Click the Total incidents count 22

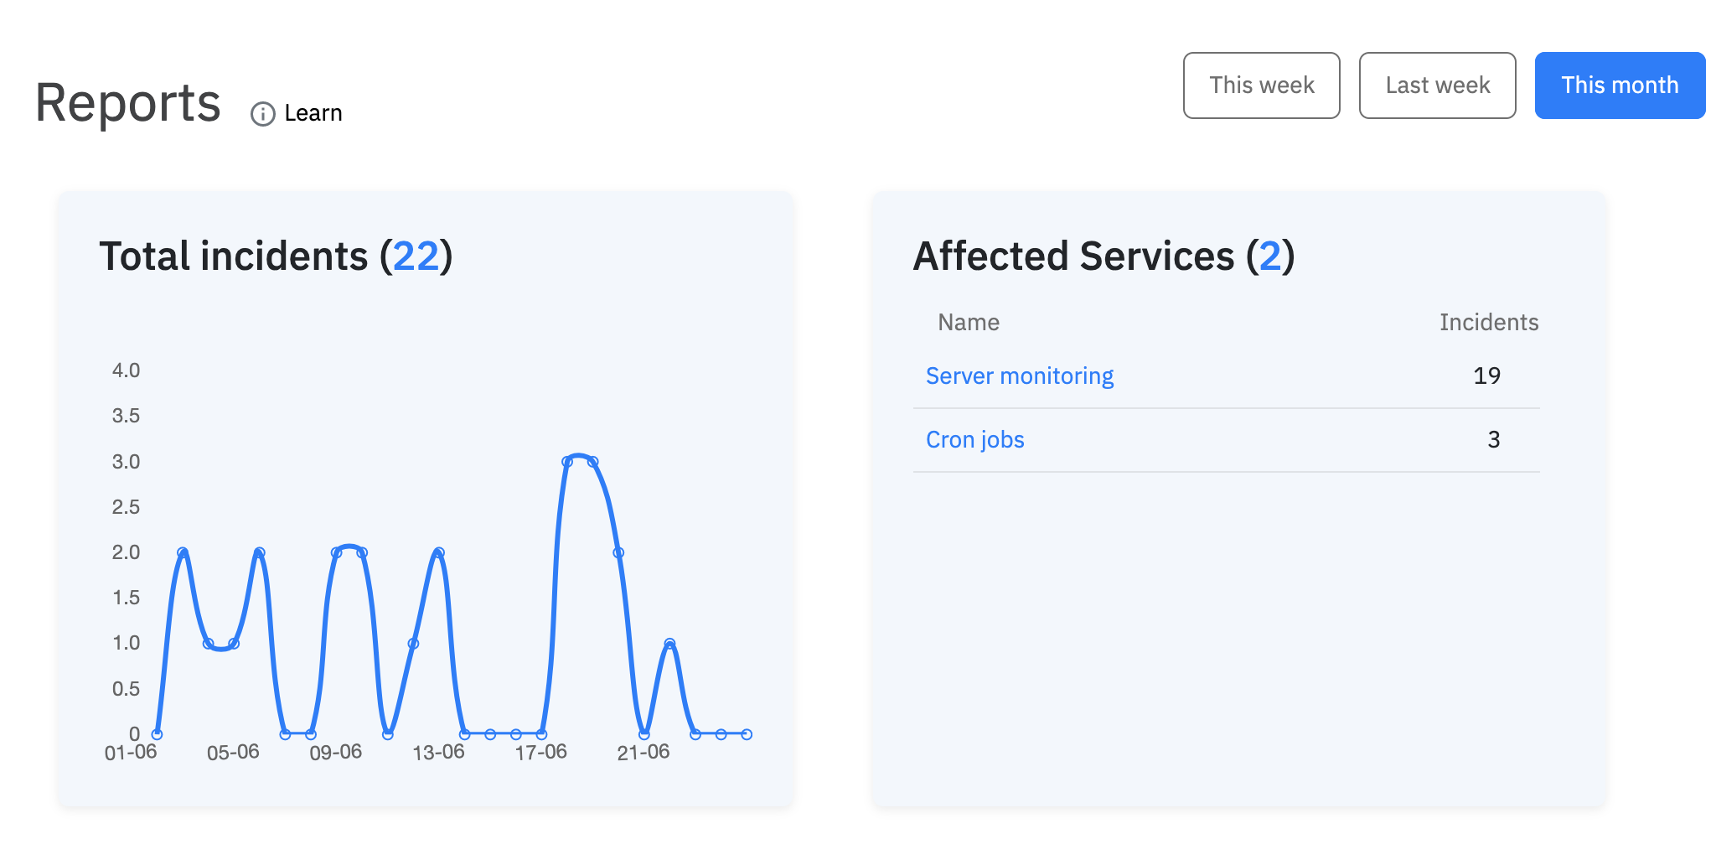click(x=416, y=256)
